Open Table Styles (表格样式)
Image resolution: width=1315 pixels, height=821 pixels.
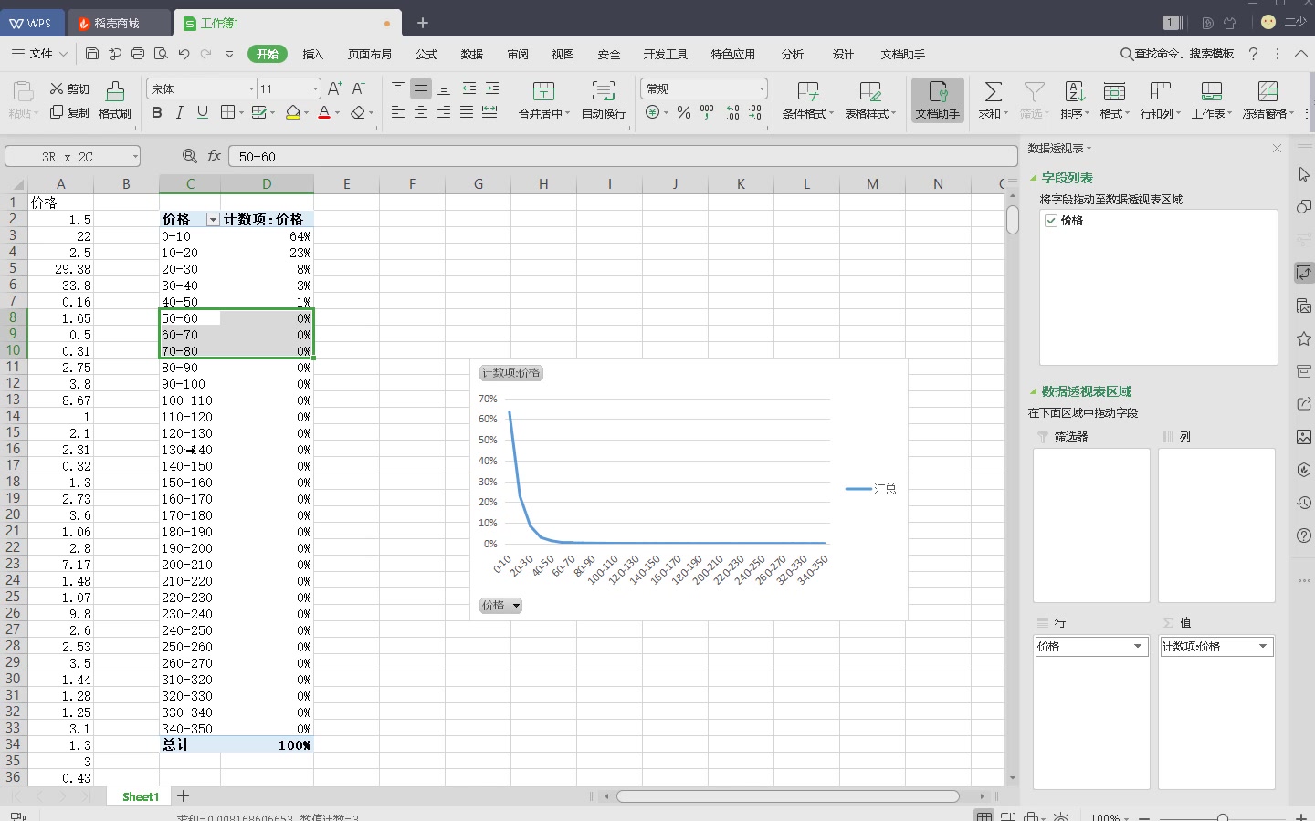[870, 100]
